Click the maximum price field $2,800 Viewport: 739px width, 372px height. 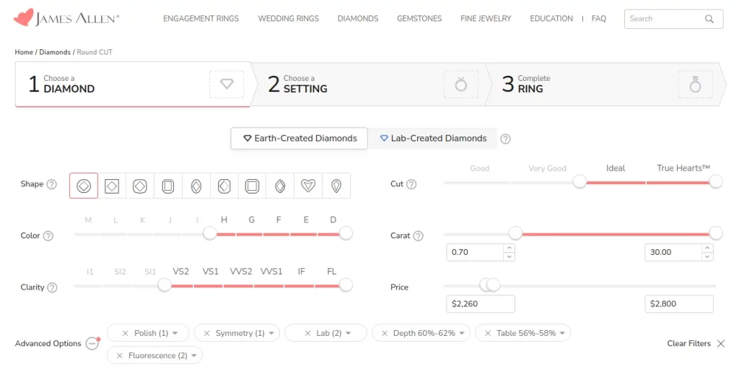679,304
